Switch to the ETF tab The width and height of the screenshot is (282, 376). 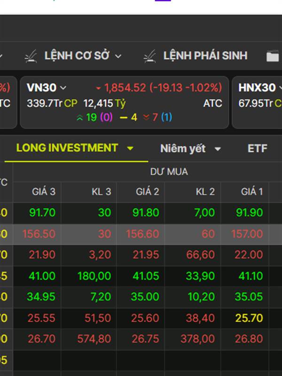(x=257, y=149)
